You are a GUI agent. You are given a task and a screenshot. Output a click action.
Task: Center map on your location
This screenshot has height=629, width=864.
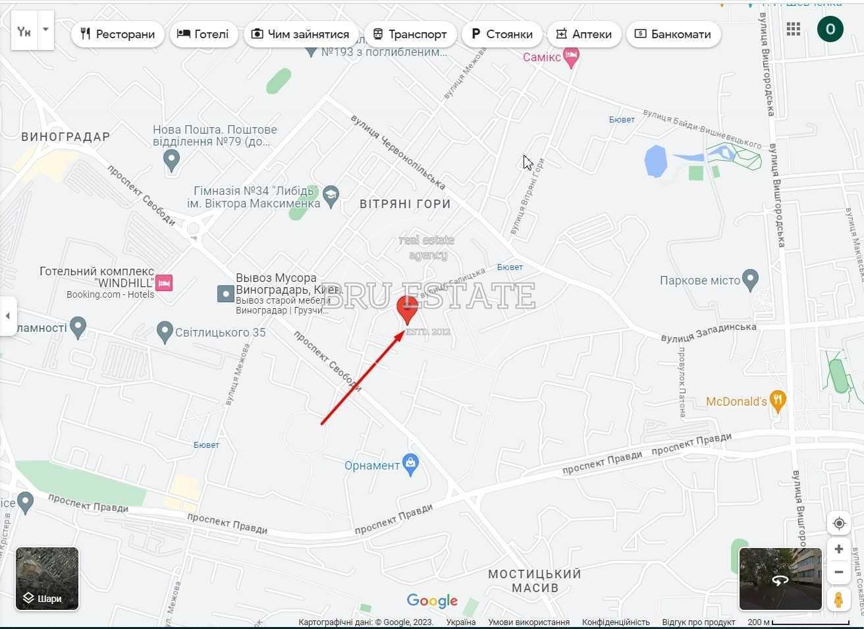tap(838, 524)
